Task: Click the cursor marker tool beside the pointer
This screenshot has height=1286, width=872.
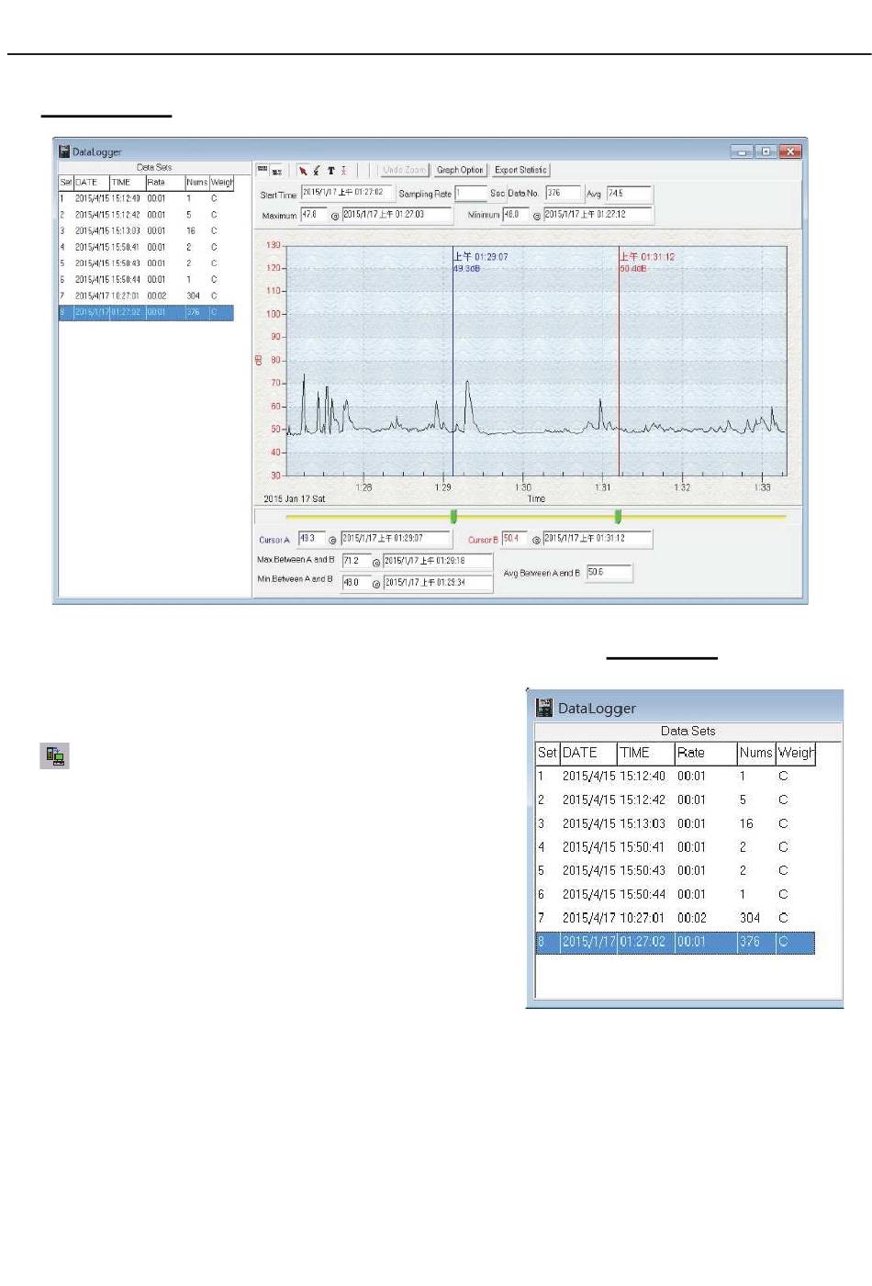Action: tap(317, 171)
